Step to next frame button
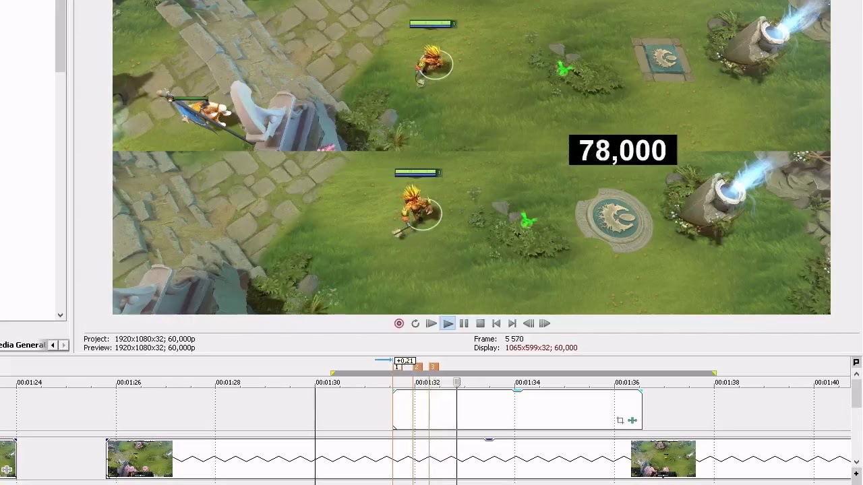Image resolution: width=863 pixels, height=485 pixels. (545, 324)
